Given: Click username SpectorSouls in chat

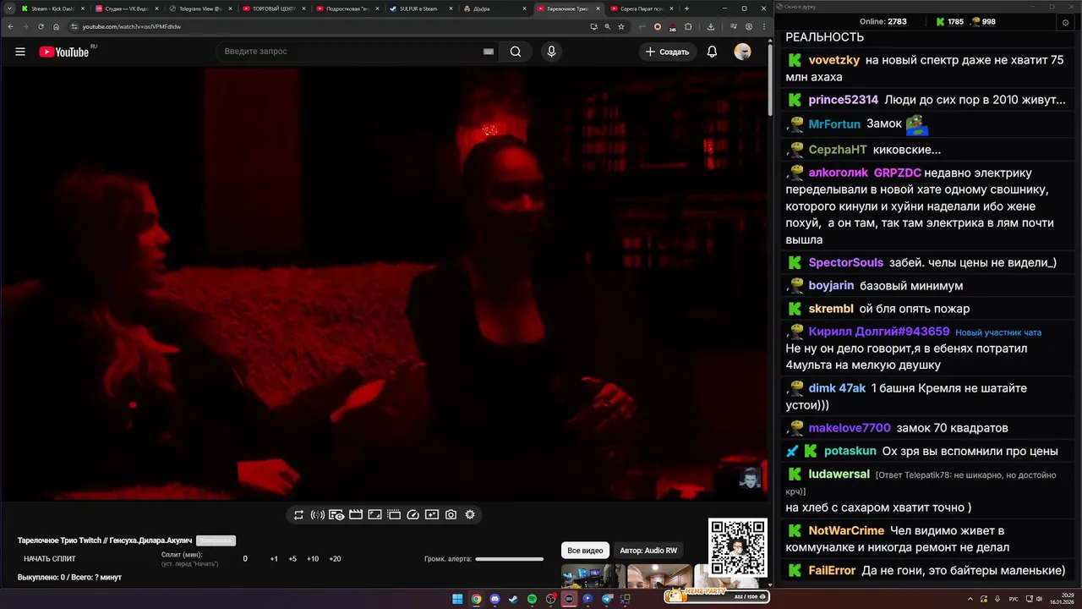Looking at the screenshot, I should point(846,263).
